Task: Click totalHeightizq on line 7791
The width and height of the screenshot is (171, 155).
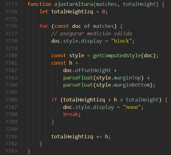Action: pos(72,137)
